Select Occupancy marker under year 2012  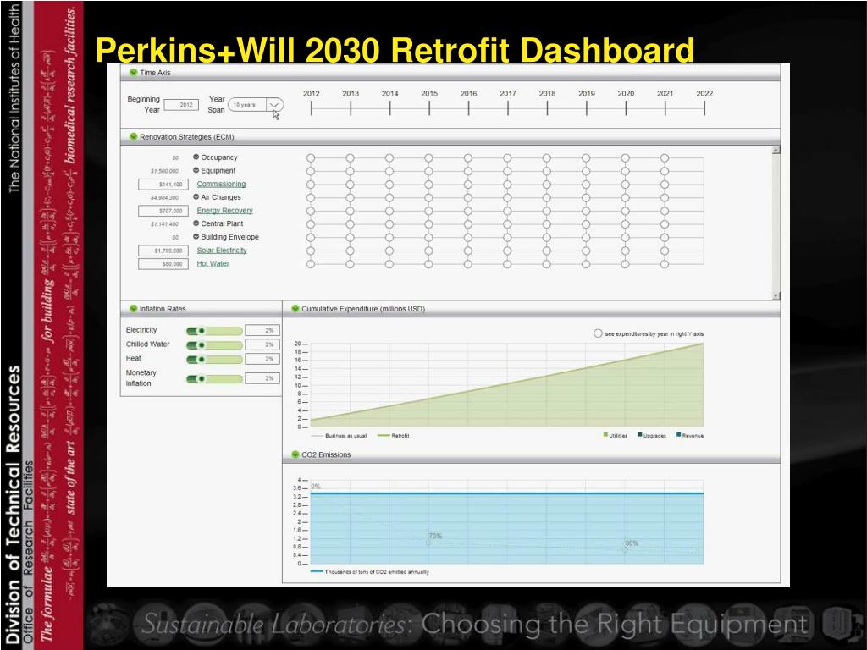pos(311,158)
